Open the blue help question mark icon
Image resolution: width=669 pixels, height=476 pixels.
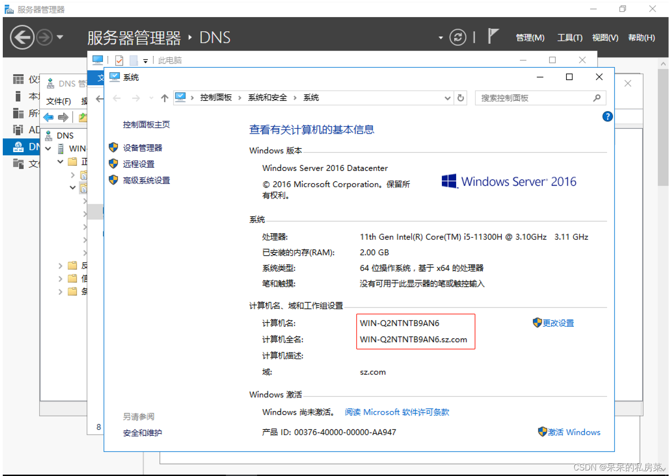(607, 117)
